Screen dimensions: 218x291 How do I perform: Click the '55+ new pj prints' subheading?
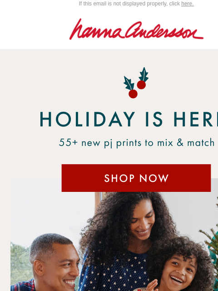click(137, 143)
